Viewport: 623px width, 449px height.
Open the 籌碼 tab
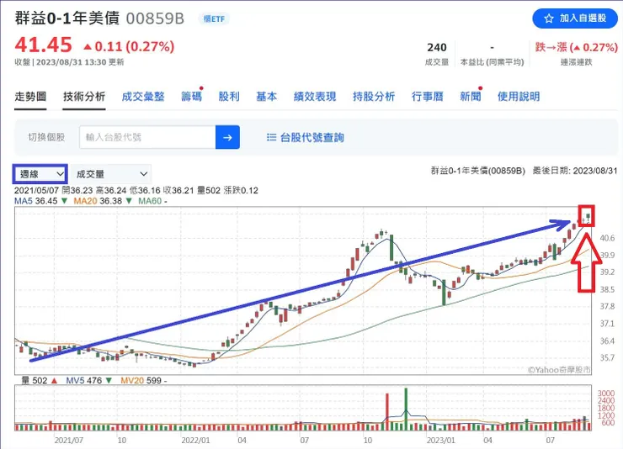click(x=191, y=97)
